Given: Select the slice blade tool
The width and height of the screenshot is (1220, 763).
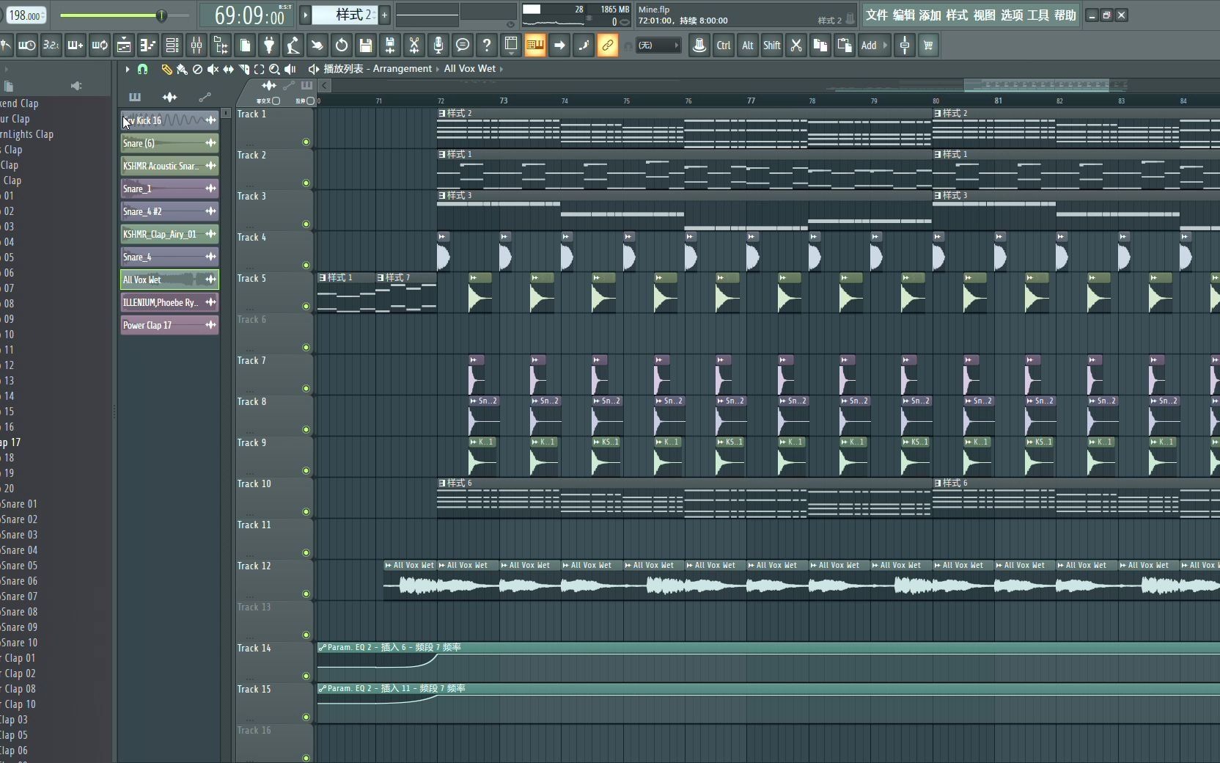Looking at the screenshot, I should click(x=243, y=69).
